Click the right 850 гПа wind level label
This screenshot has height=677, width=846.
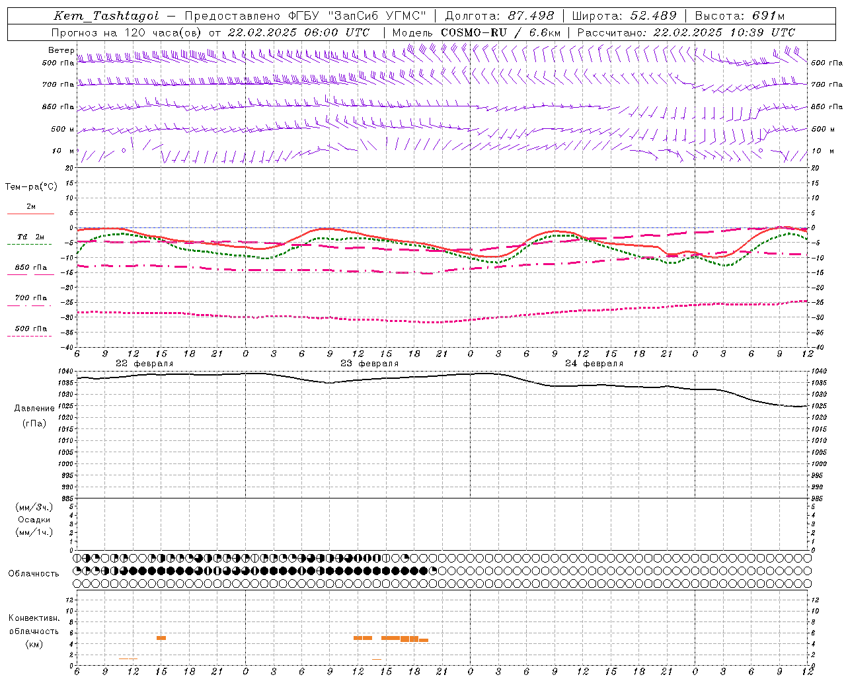(x=827, y=106)
